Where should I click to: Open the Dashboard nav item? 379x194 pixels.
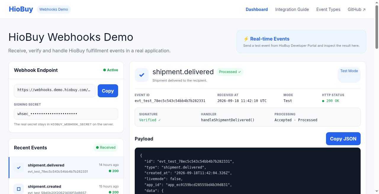(x=257, y=9)
